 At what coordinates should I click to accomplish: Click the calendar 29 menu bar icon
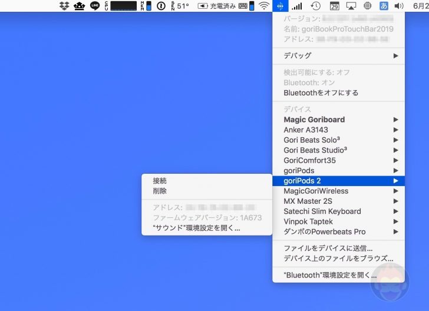click(334, 6)
